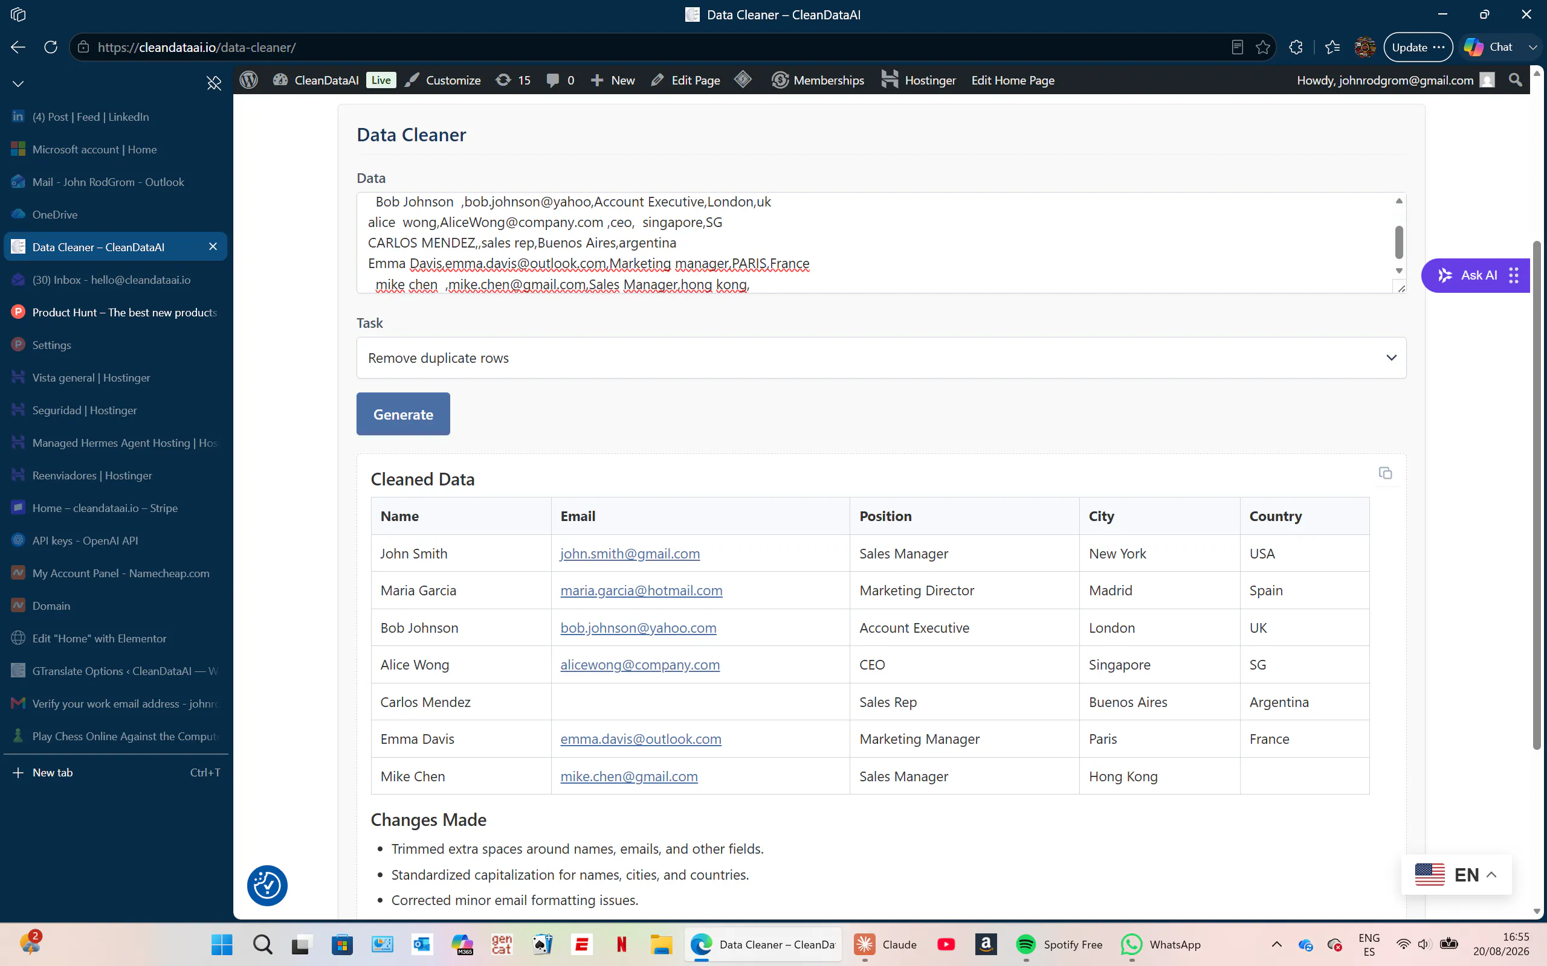Open Spotify Free in the taskbar

[x=1059, y=944]
